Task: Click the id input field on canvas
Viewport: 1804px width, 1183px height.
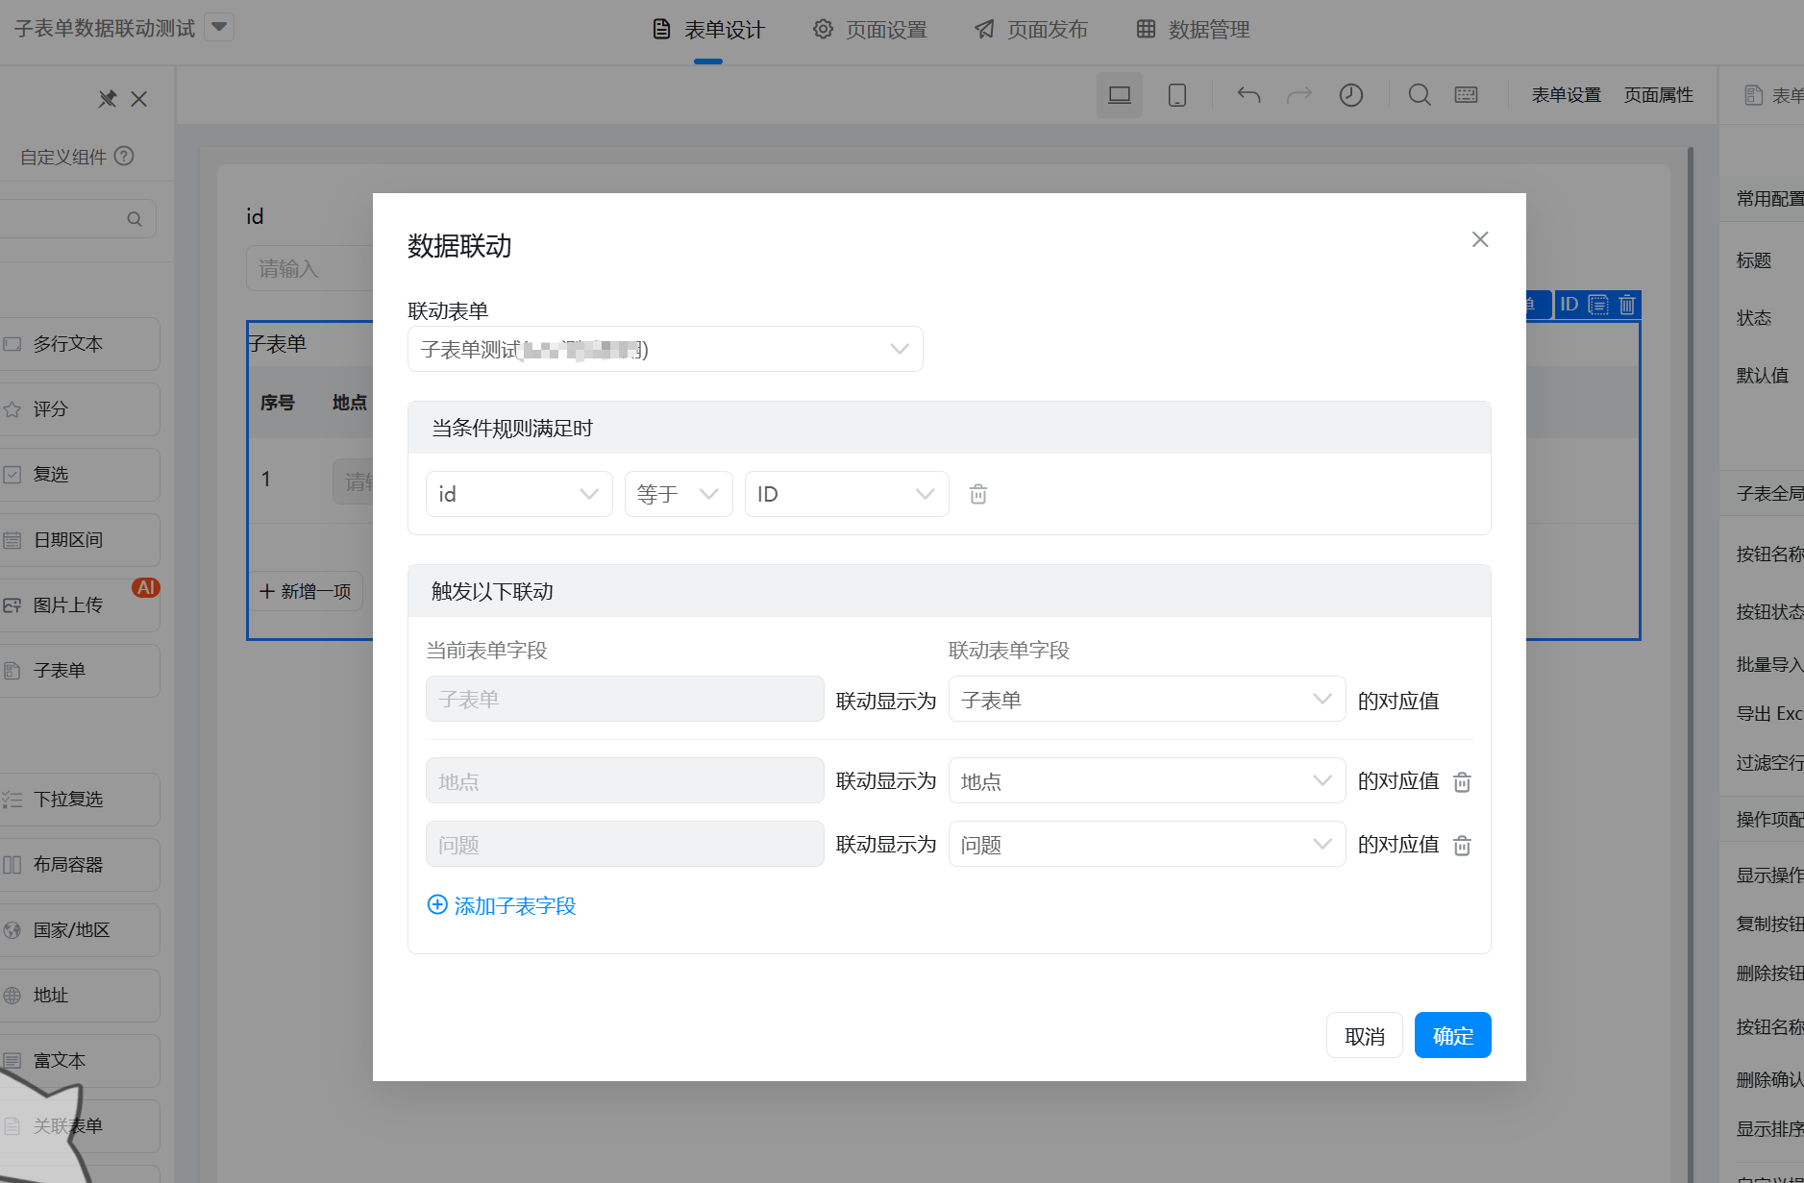Action: [309, 268]
